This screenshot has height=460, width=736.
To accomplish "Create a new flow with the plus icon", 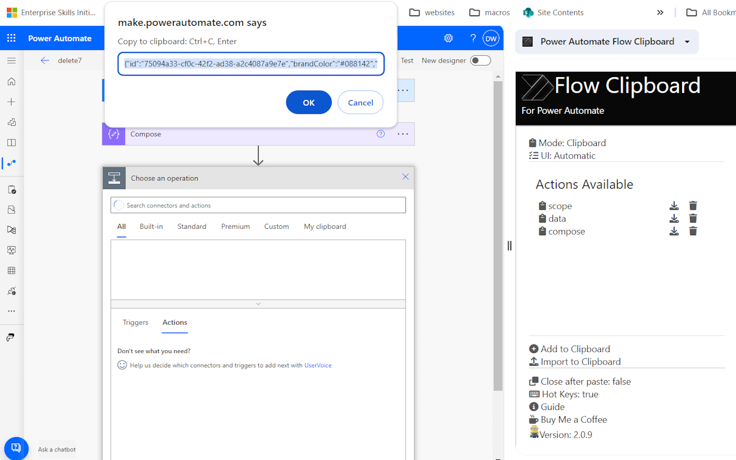I will pyautogui.click(x=11, y=101).
